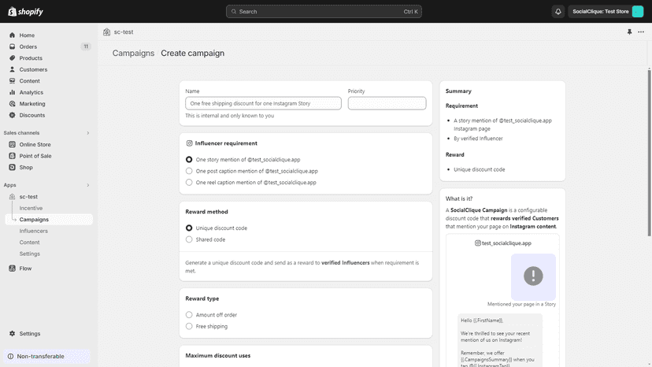The width and height of the screenshot is (652, 367).
Task: Click the Products tag icon
Action: coord(12,57)
